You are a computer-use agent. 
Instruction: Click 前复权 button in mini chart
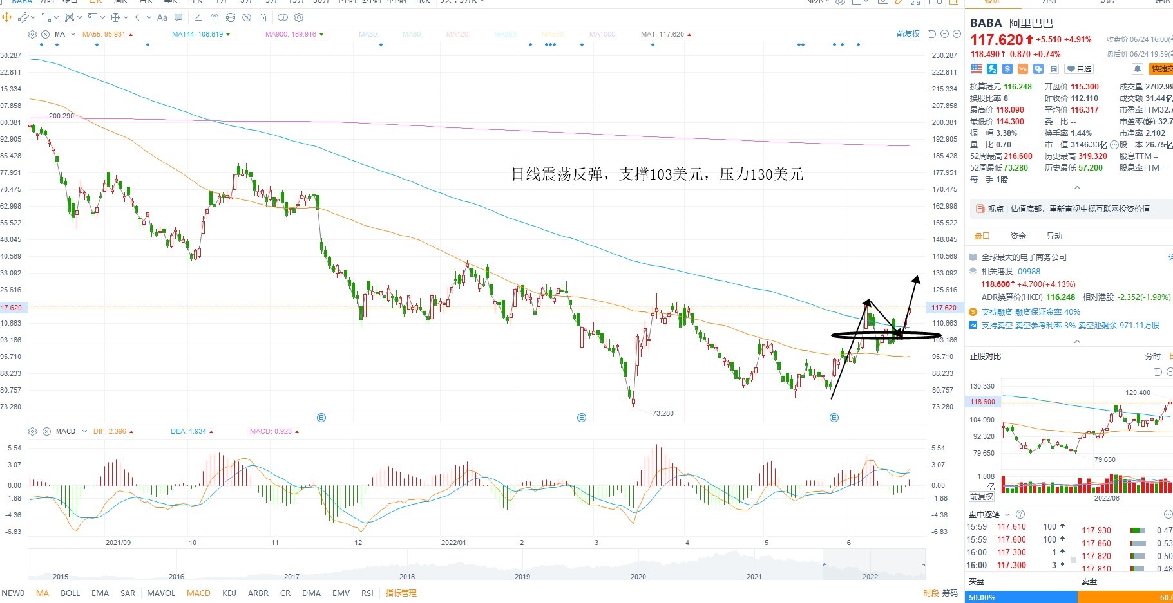(982, 496)
